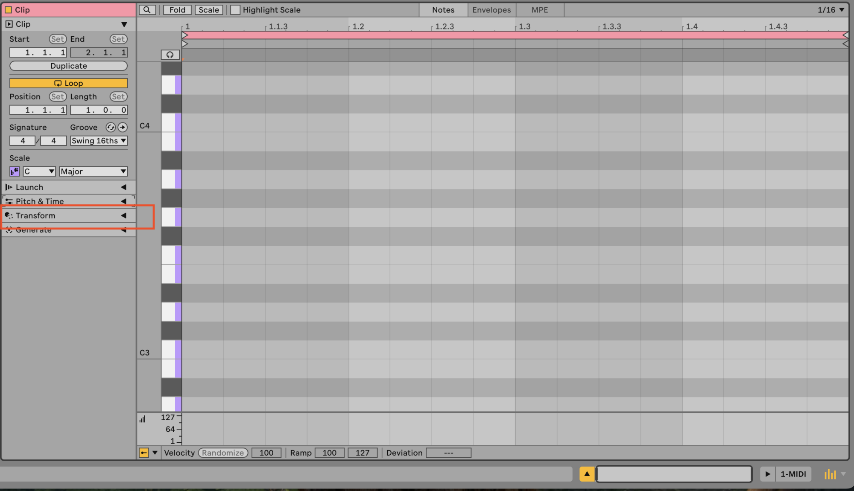Toggle the scale mode sharp-flat icon

15,171
